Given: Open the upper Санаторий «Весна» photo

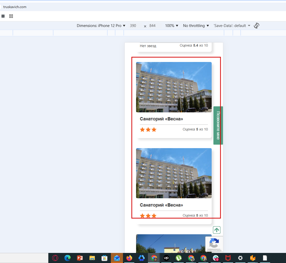Looking at the screenshot, I should pyautogui.click(x=174, y=87).
